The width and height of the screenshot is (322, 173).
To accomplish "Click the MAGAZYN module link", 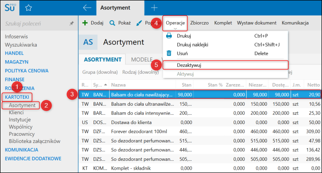I will (16, 62).
